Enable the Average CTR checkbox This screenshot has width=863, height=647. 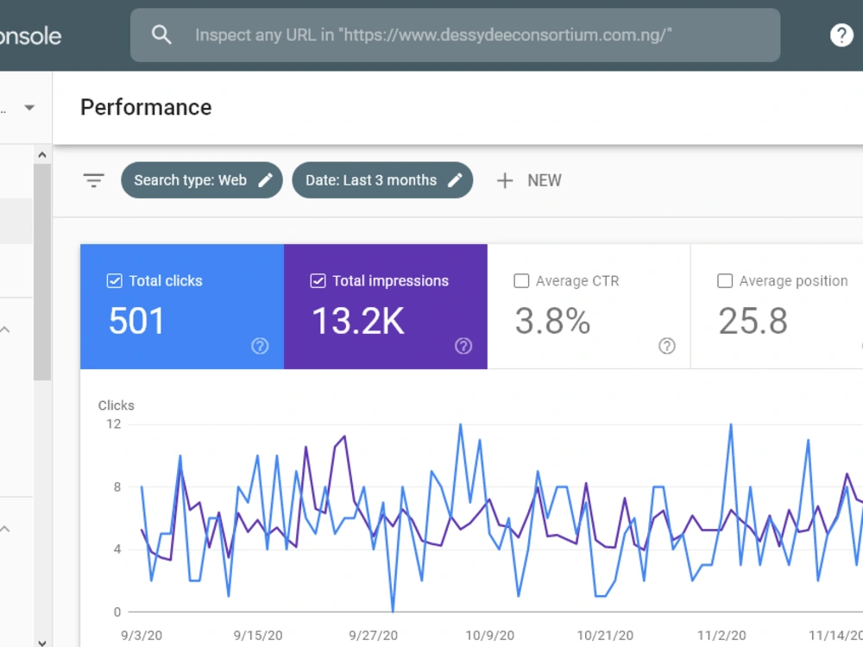pos(521,281)
